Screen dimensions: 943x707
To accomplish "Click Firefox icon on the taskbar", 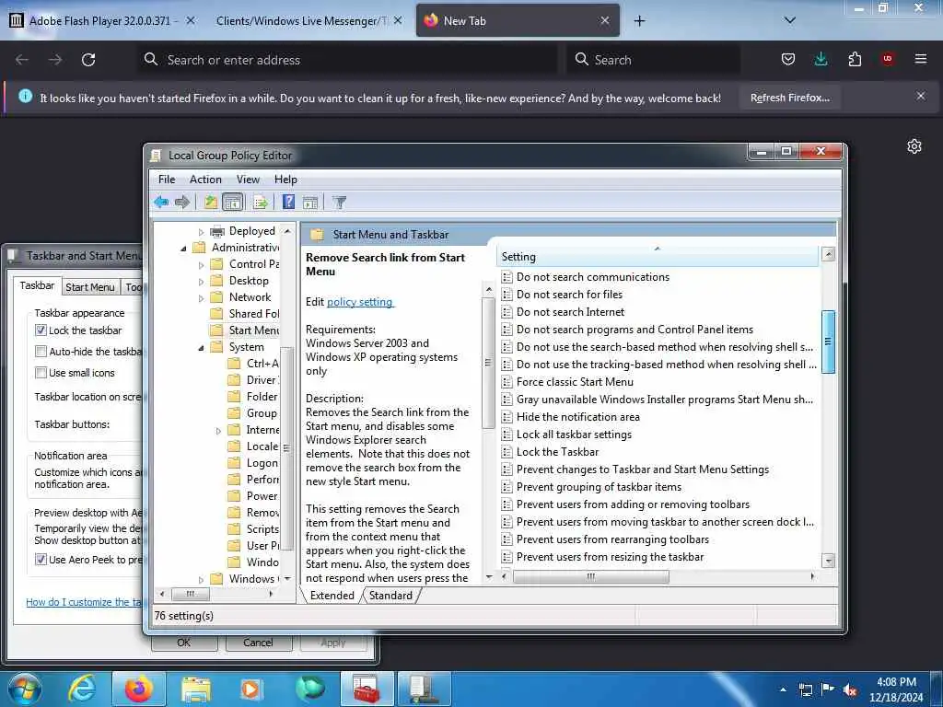I will pos(138,689).
